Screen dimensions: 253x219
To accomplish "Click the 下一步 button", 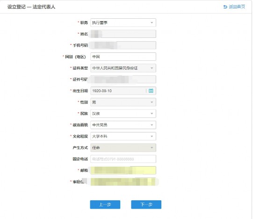I will (x=146, y=204).
